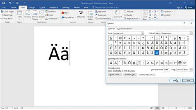Image resolution: width=196 pixels, height=110 pixels.
Task: Select the copyright © symbol in grid
Action: pyautogui.click(x=120, y=38)
